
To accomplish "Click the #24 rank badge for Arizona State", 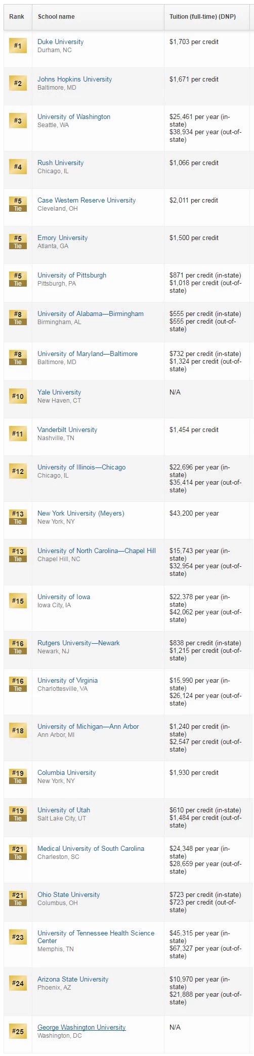I will (x=18, y=983).
